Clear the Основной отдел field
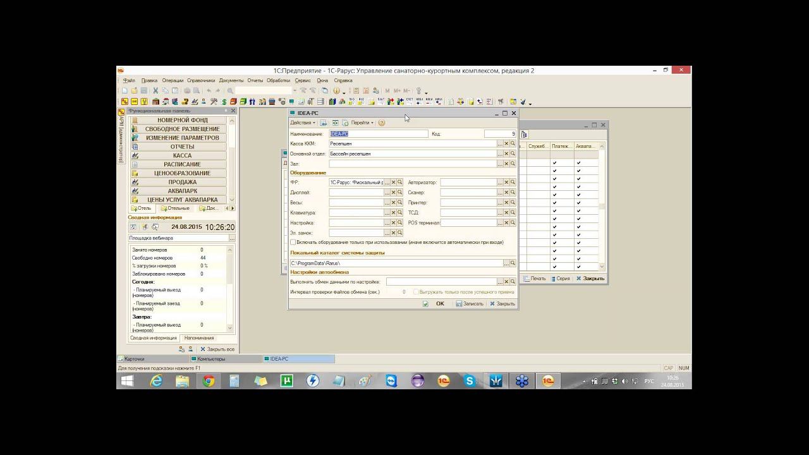The width and height of the screenshot is (809, 455). [x=506, y=154]
